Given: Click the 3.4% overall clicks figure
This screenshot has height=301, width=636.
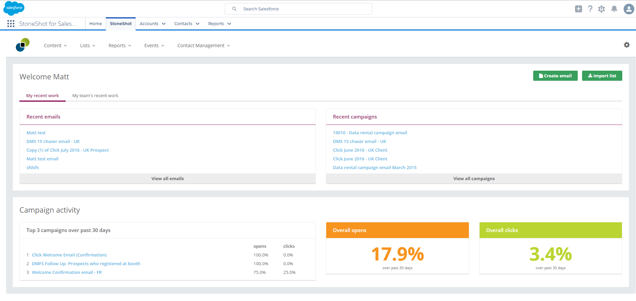Looking at the screenshot, I should (x=551, y=254).
